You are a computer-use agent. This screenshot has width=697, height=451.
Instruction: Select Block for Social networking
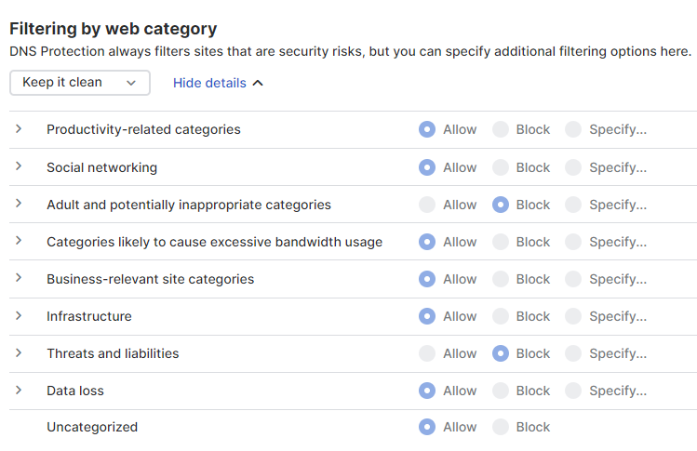[501, 167]
